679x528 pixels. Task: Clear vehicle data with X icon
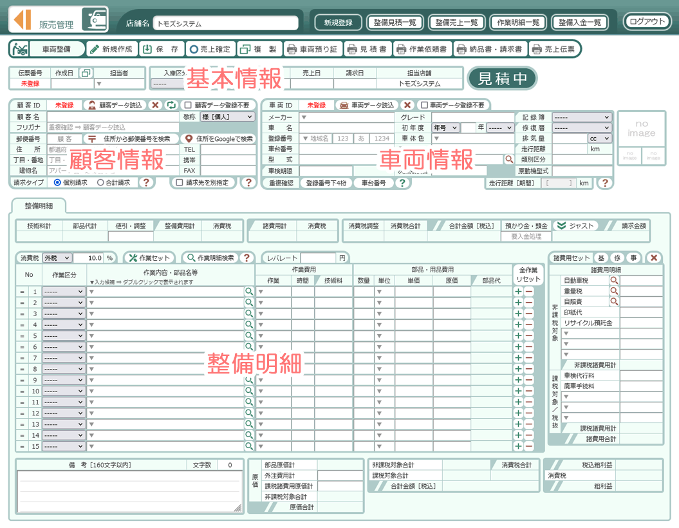pos(407,105)
